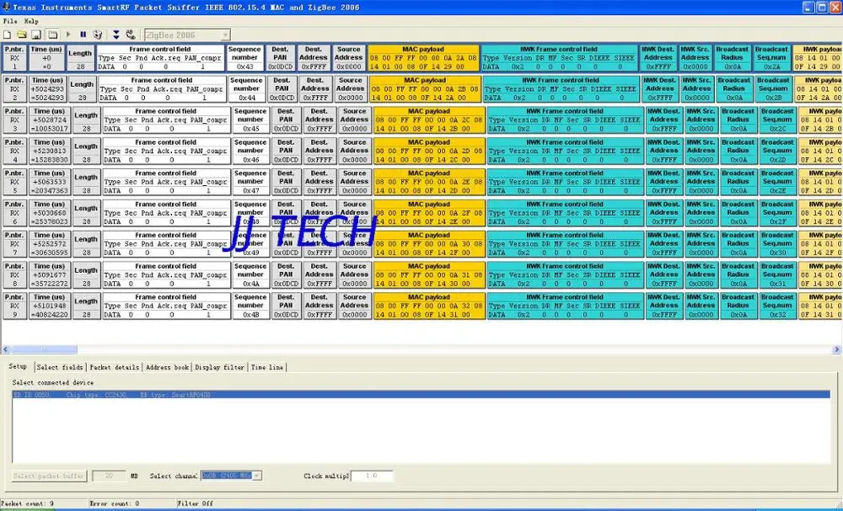Click sequence number 0x45 cell
The height and width of the screenshot is (511, 843).
[250, 120]
